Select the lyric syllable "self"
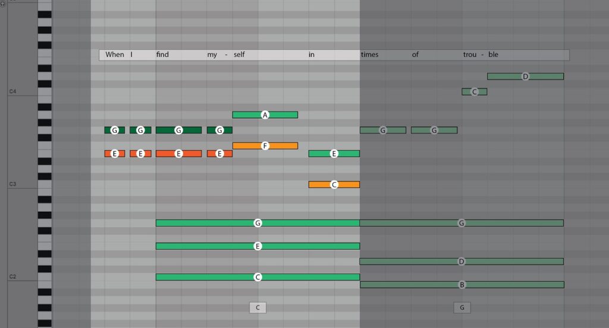This screenshot has height=328, width=609. point(239,55)
